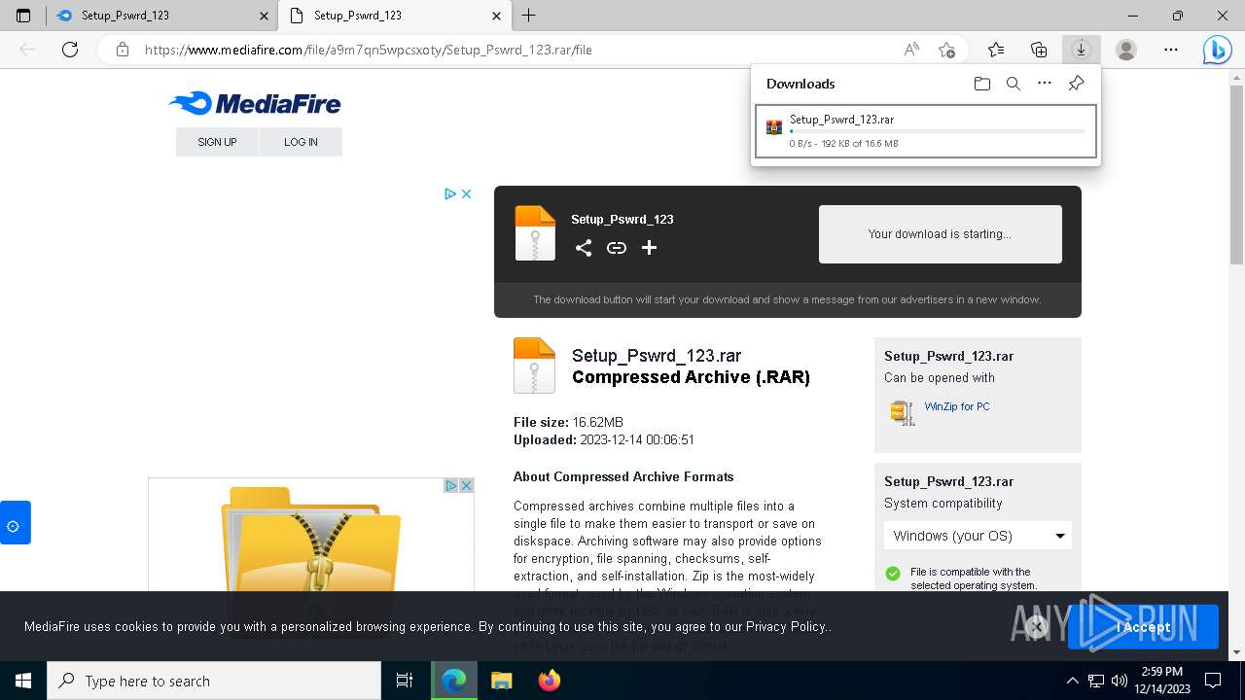Image resolution: width=1245 pixels, height=700 pixels.
Task: Click 'Compressed Archive (.RAR)' heading
Action: tap(691, 377)
